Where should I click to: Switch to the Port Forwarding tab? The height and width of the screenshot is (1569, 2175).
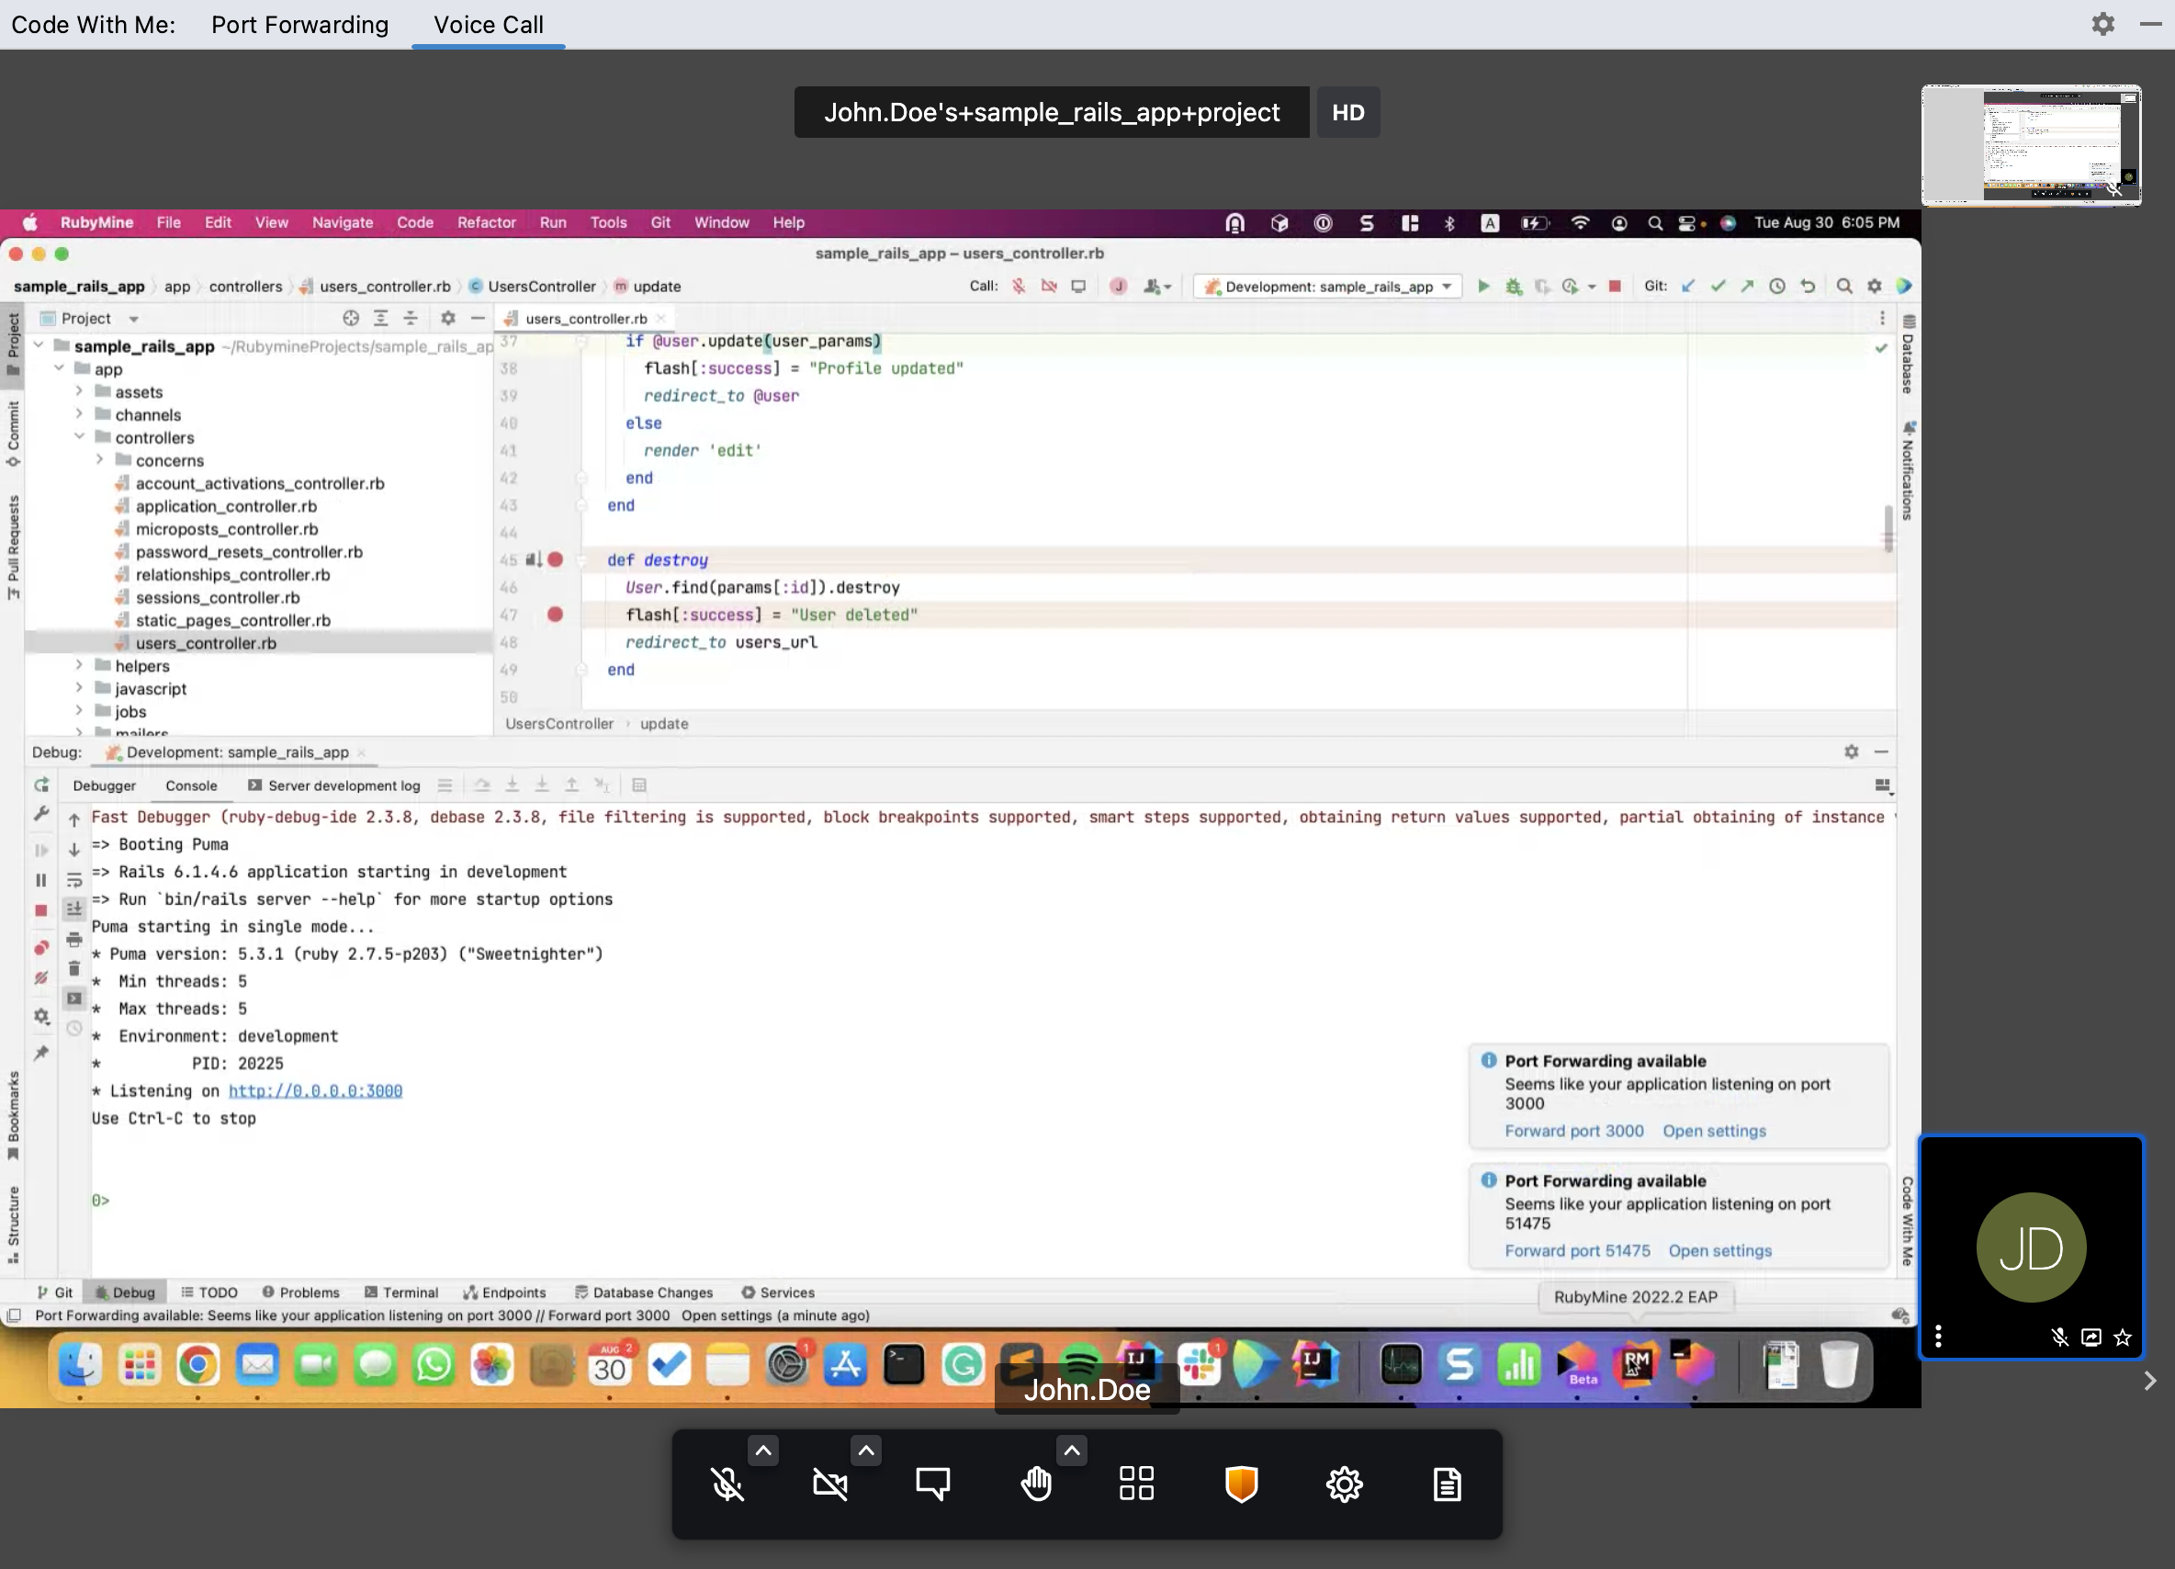pos(300,25)
